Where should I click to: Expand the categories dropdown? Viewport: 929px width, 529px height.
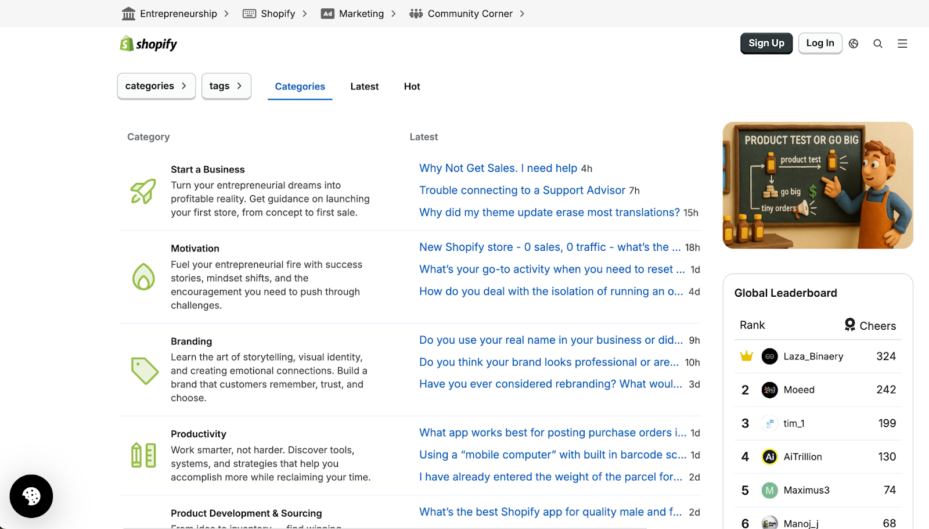tap(156, 86)
